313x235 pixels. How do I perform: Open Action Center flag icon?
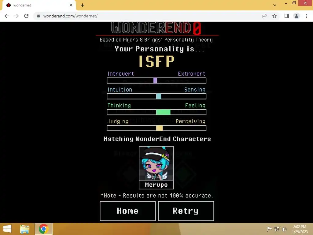point(270,229)
